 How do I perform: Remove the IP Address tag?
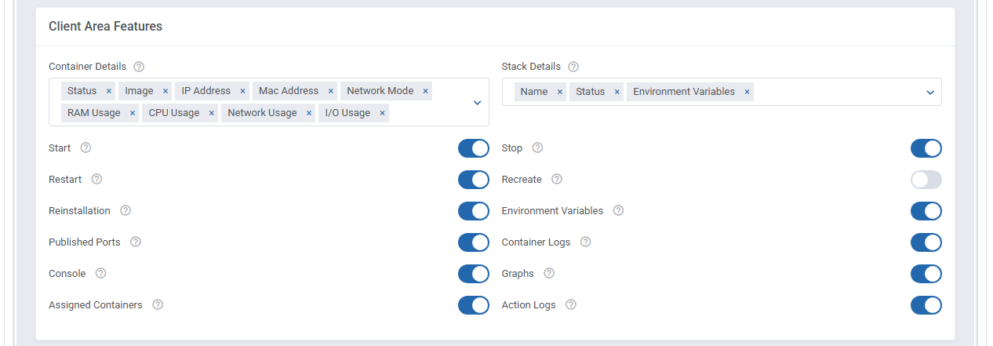(242, 91)
